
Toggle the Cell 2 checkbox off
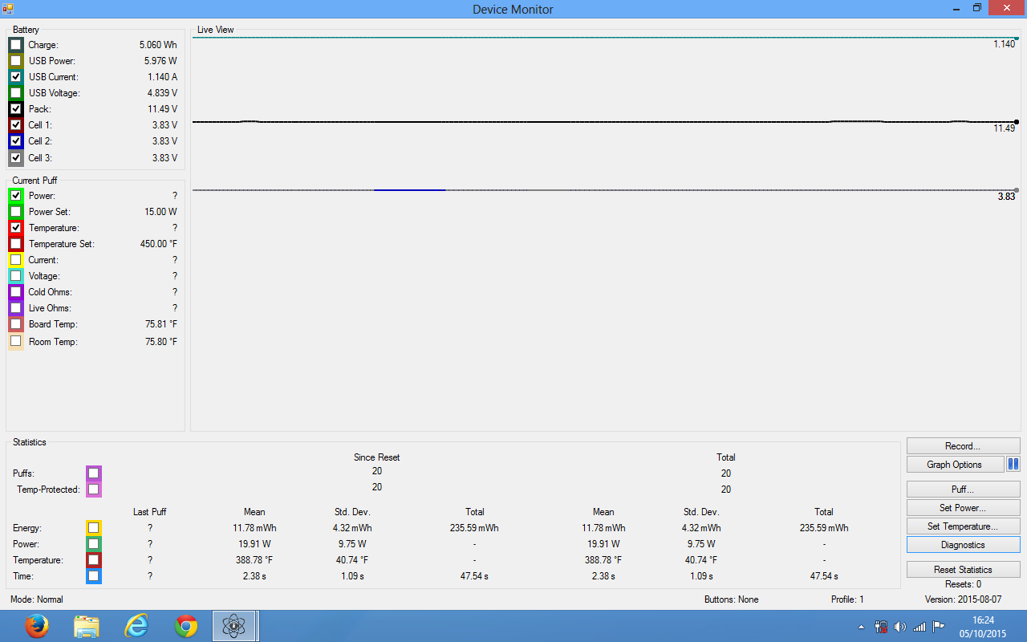click(15, 141)
